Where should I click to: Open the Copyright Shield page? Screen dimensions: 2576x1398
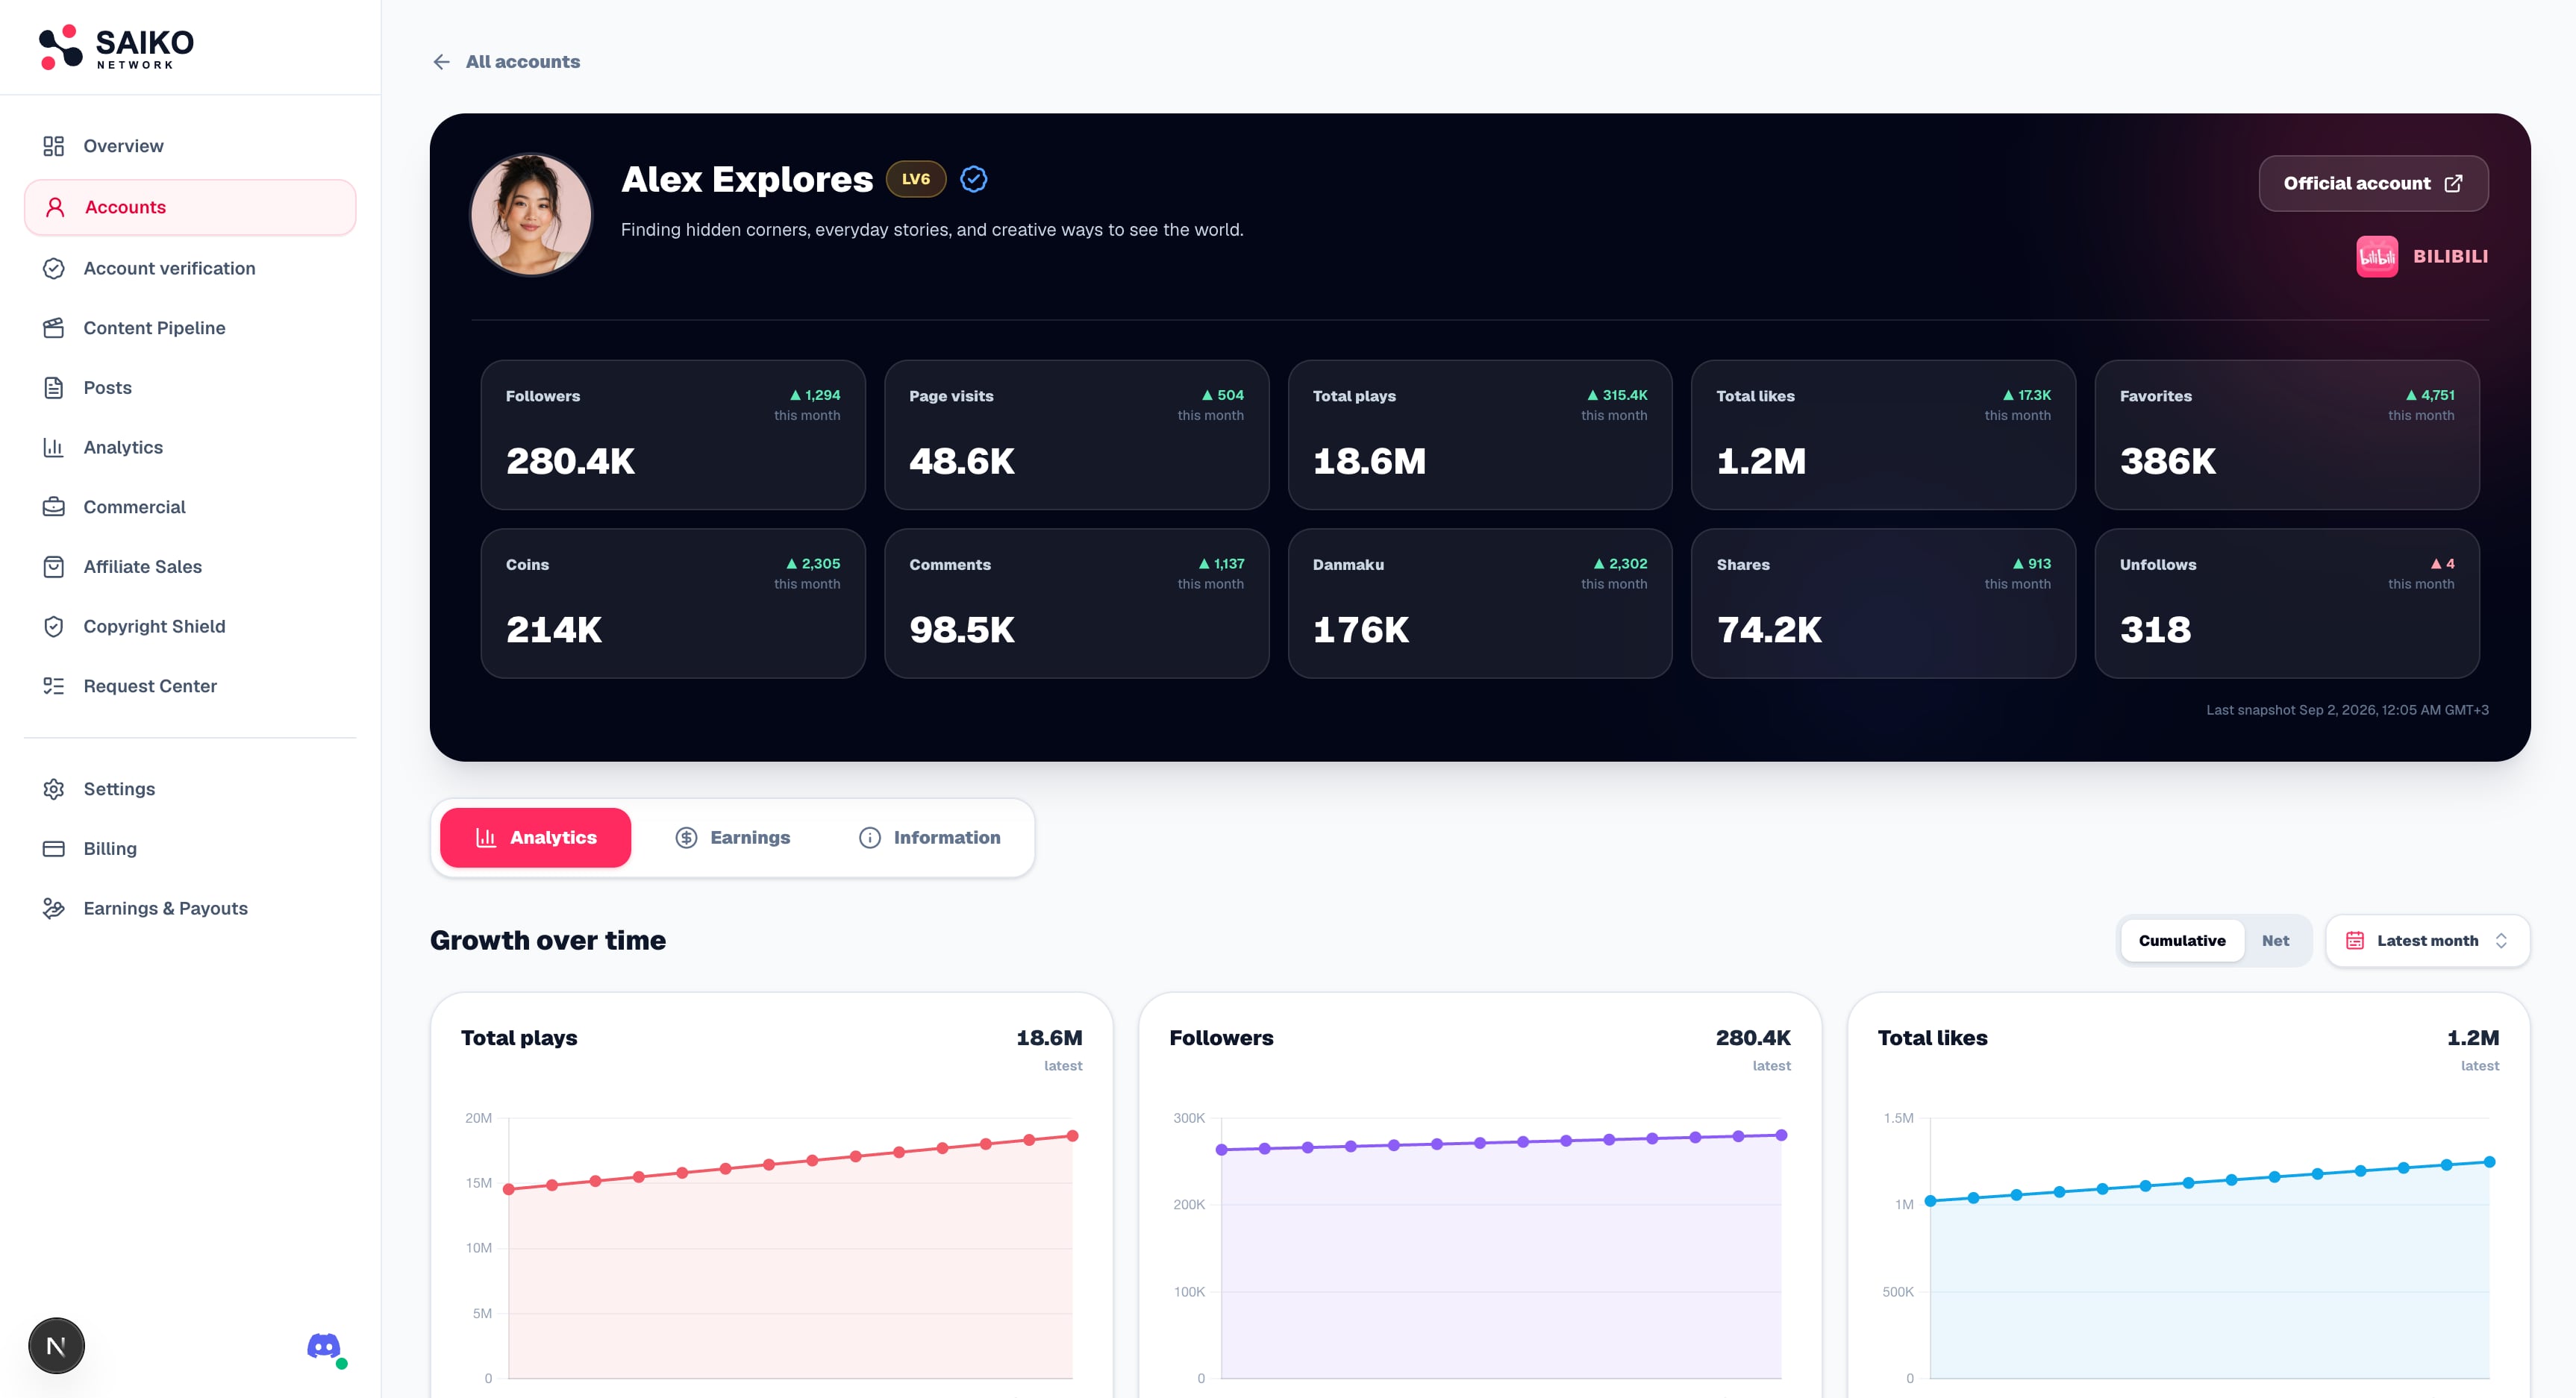click(190, 626)
